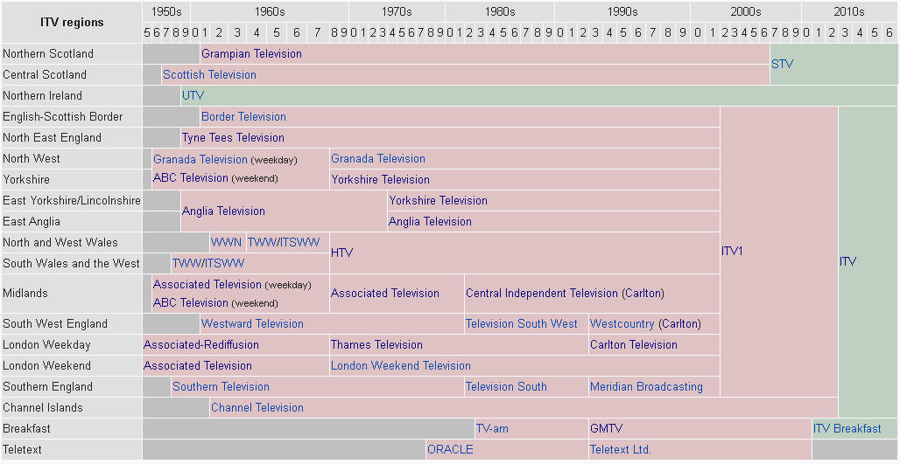Open the Channel Television link
900x464 pixels.
[x=257, y=408]
